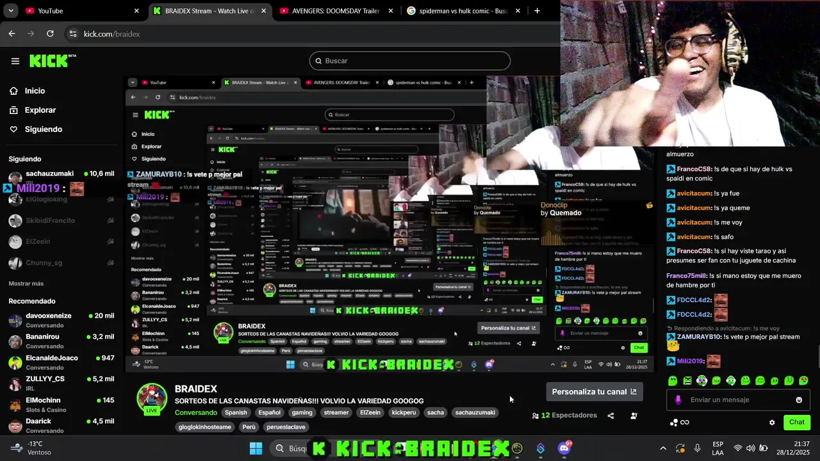The height and width of the screenshot is (461, 820).
Task: Open ZULLYY_CS IRL channel
Action: coord(61,384)
